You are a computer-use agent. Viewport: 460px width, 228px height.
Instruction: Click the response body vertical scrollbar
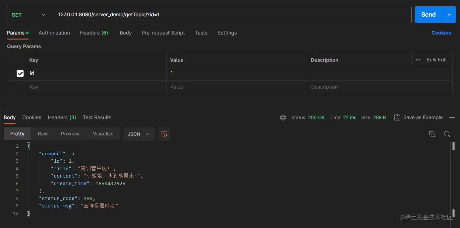453,180
